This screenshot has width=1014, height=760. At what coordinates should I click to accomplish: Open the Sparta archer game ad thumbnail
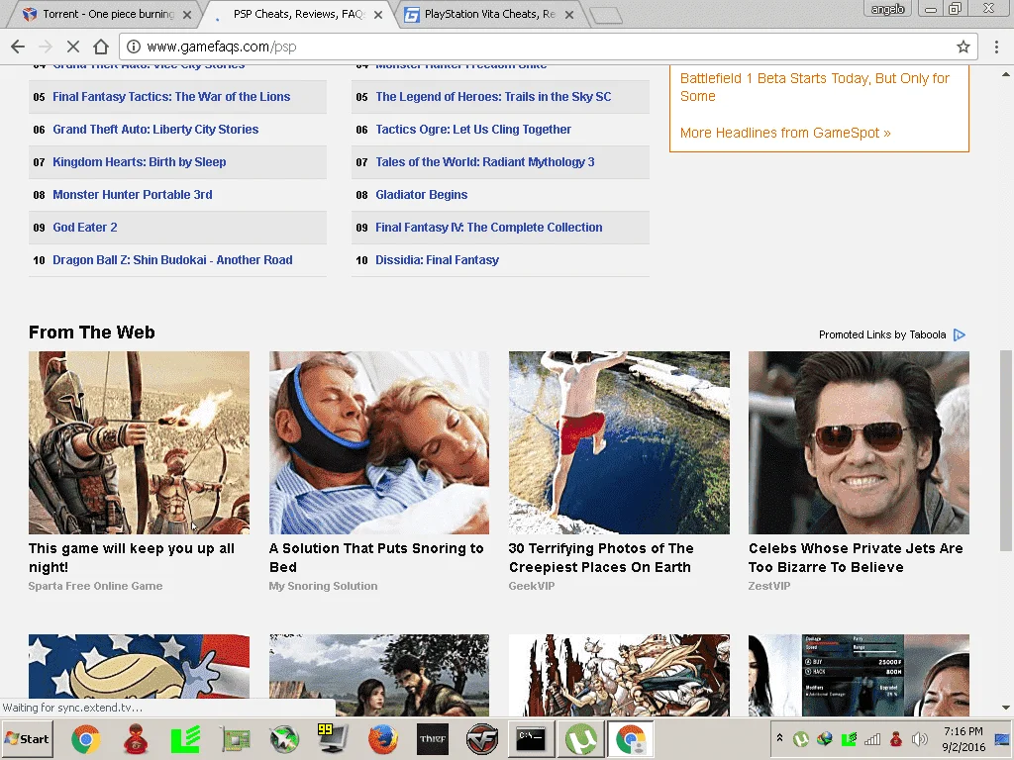coord(139,442)
